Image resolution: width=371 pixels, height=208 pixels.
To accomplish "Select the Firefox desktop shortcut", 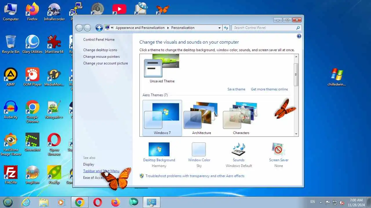I will point(32,12).
